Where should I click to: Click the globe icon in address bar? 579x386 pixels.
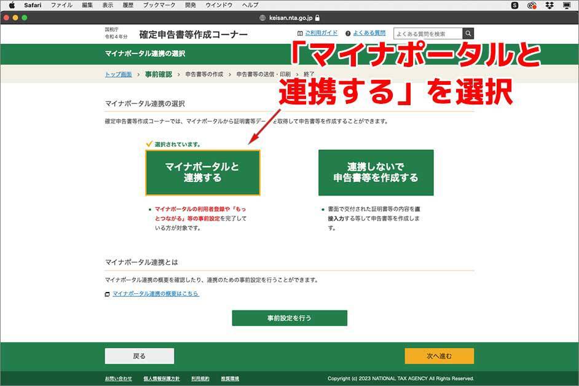coord(262,18)
